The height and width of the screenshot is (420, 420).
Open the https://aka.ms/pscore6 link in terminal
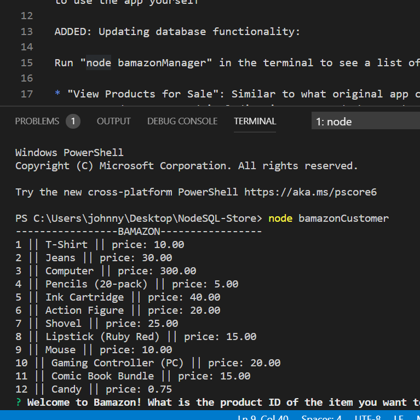pyautogui.click(x=310, y=192)
